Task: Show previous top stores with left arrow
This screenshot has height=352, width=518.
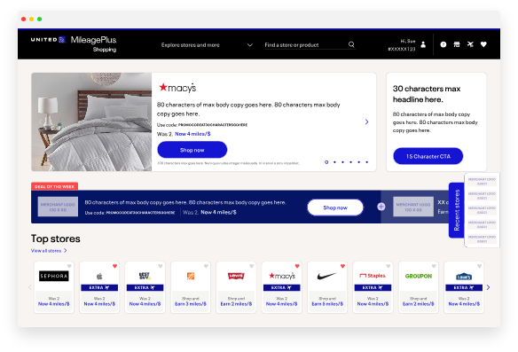Action: tap(30, 287)
